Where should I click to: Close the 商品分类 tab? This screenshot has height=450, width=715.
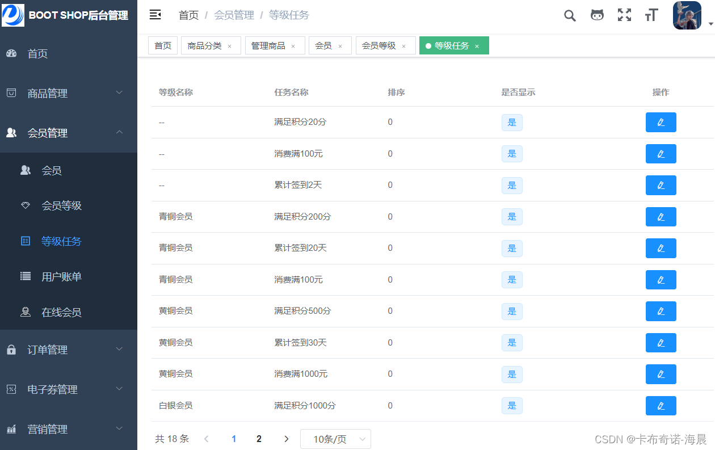[x=230, y=45]
